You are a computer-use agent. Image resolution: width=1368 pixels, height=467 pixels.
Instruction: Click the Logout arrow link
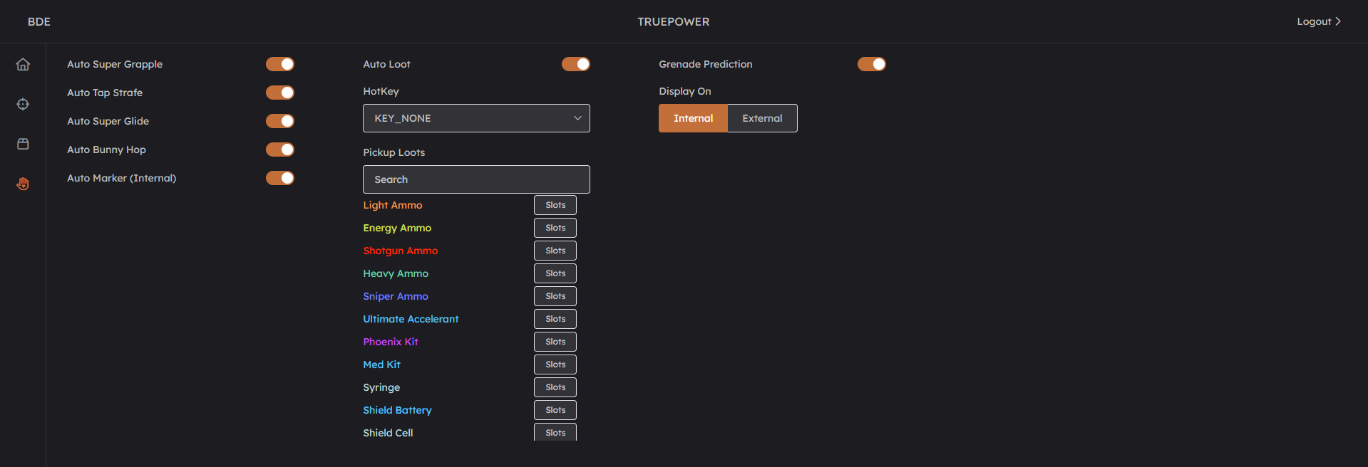(x=1318, y=21)
